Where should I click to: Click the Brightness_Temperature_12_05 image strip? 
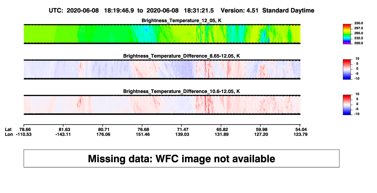click(162, 34)
